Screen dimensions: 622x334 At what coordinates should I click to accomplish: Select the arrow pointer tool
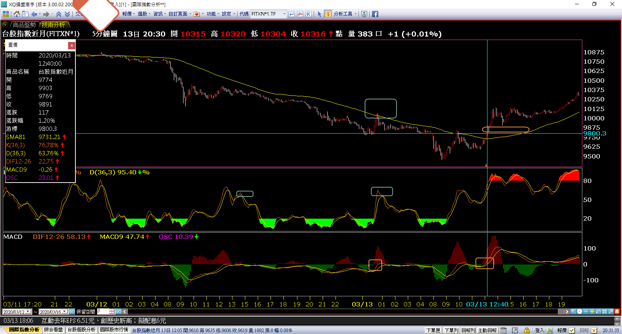[320, 14]
